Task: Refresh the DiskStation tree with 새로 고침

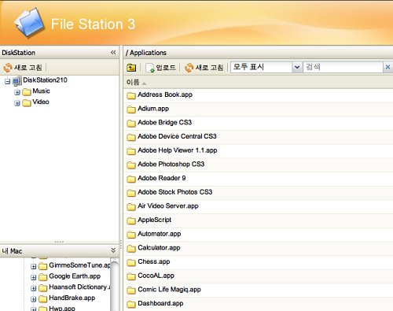Action: 23,68
